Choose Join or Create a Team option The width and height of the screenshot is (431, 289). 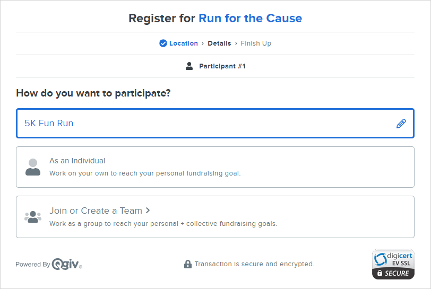(215, 217)
